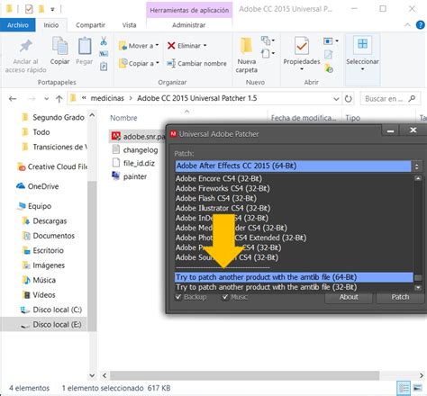Open recent locations dropdown chevron
Image resolution: width=427 pixels, height=396 pixels.
coord(46,99)
